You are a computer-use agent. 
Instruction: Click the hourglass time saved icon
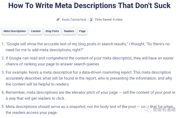pos(91,20)
